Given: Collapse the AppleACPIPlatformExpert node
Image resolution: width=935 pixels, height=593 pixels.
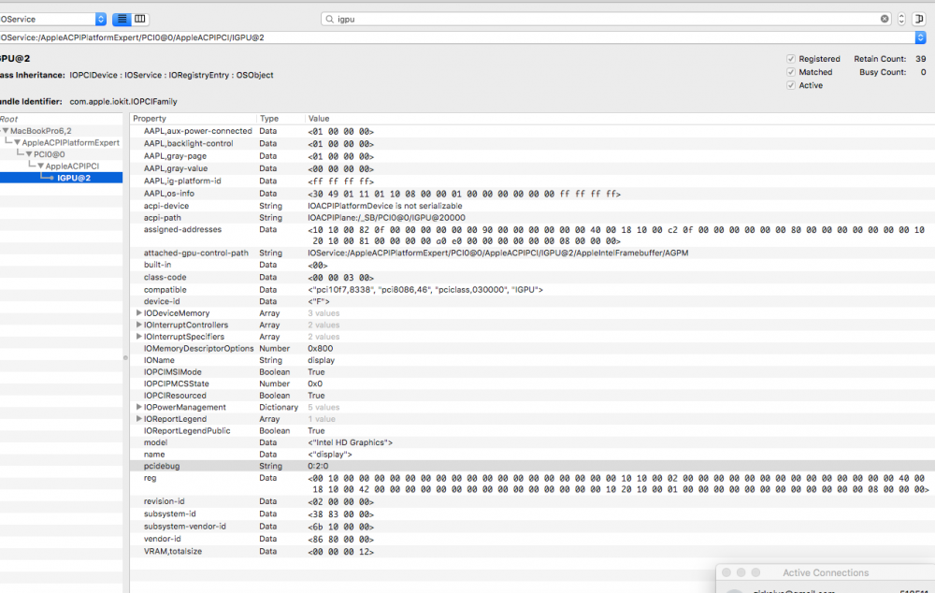Looking at the screenshot, I should [x=17, y=142].
